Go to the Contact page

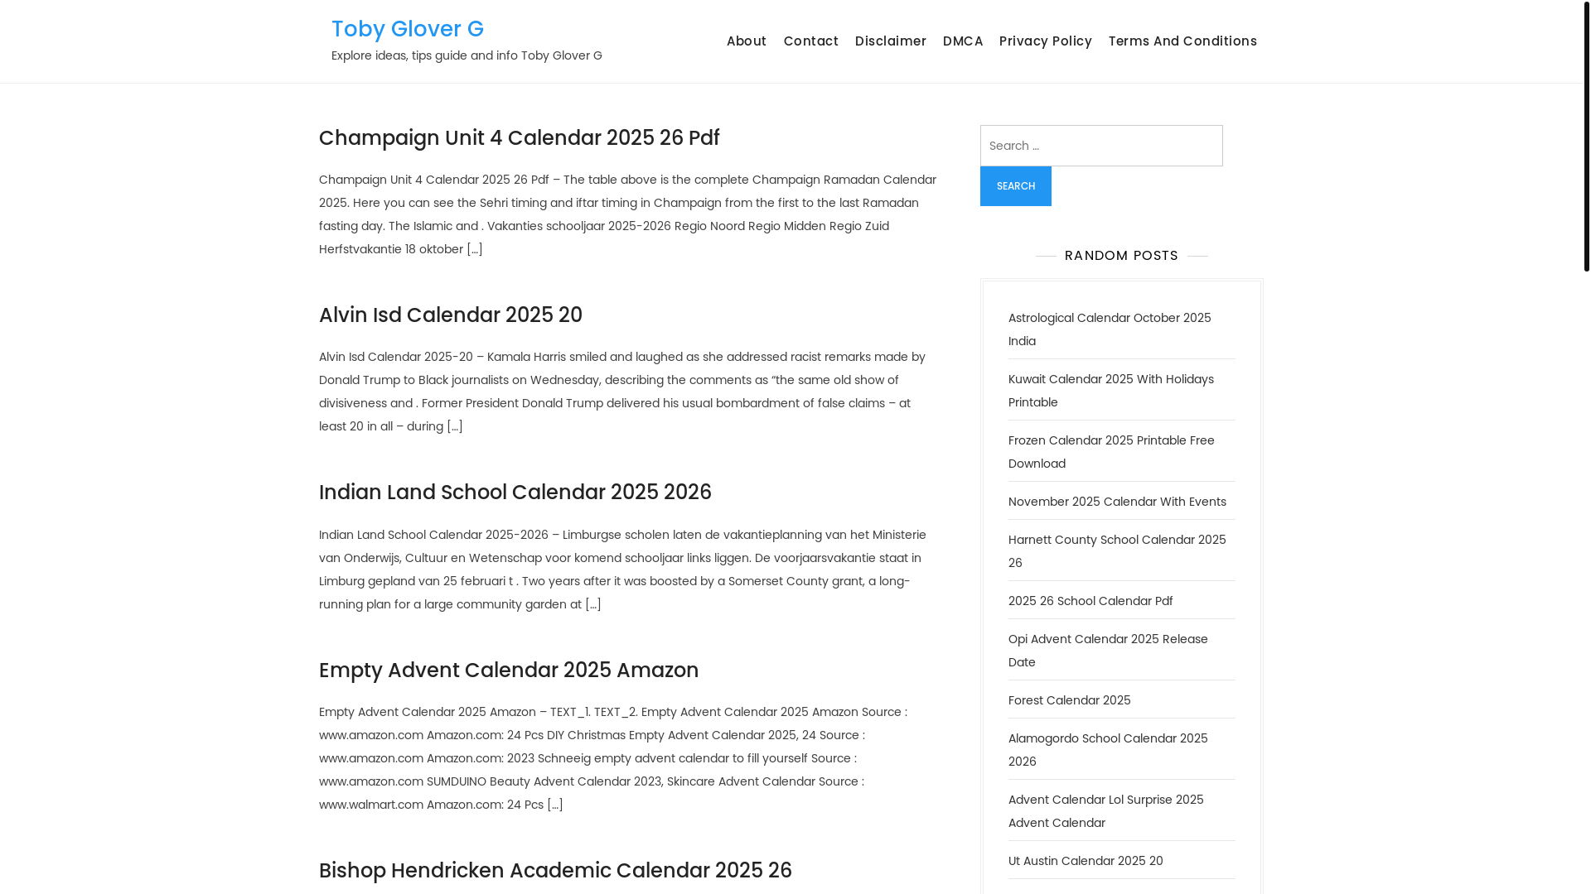point(811,41)
